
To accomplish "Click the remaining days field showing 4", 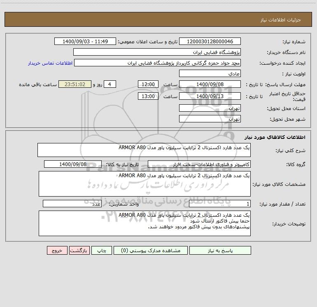I will [x=110, y=84].
